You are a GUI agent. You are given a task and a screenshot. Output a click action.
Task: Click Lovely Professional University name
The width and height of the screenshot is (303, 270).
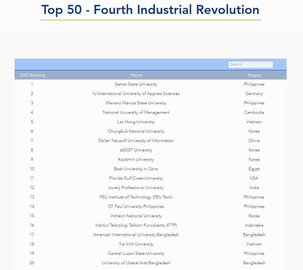click(136, 188)
